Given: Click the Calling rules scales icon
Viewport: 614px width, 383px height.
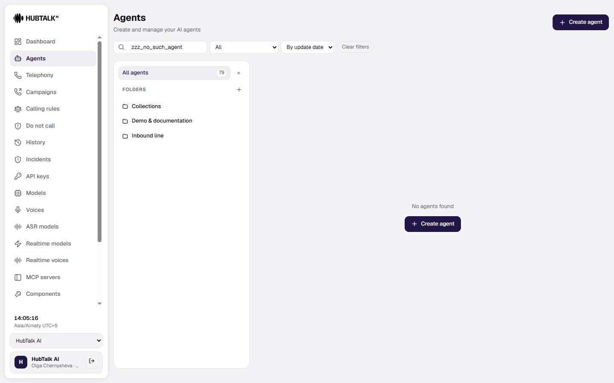Looking at the screenshot, I should tap(18, 109).
